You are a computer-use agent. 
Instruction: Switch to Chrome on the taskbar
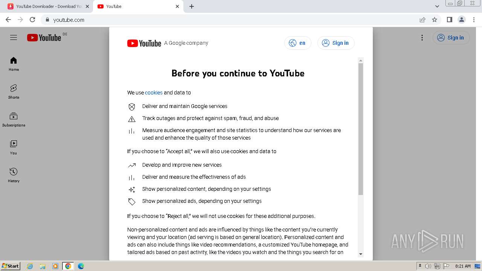[68, 266]
